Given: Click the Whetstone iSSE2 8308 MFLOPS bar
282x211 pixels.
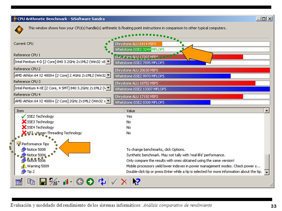Looking at the screenshot, I should (x=192, y=102).
